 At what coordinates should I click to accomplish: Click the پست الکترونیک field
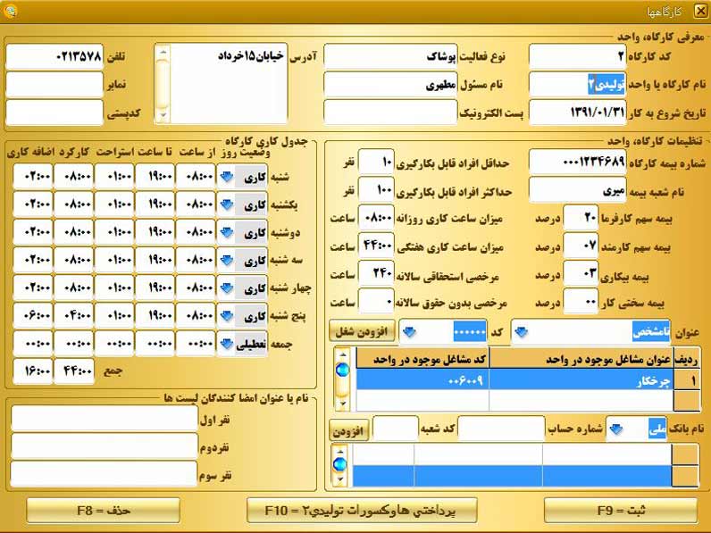pos(390,112)
